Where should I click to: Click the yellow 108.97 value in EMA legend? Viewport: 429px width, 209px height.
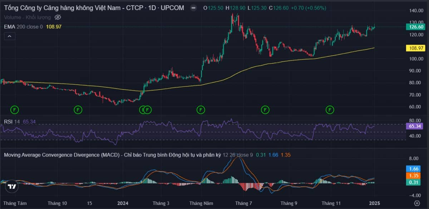coord(54,26)
